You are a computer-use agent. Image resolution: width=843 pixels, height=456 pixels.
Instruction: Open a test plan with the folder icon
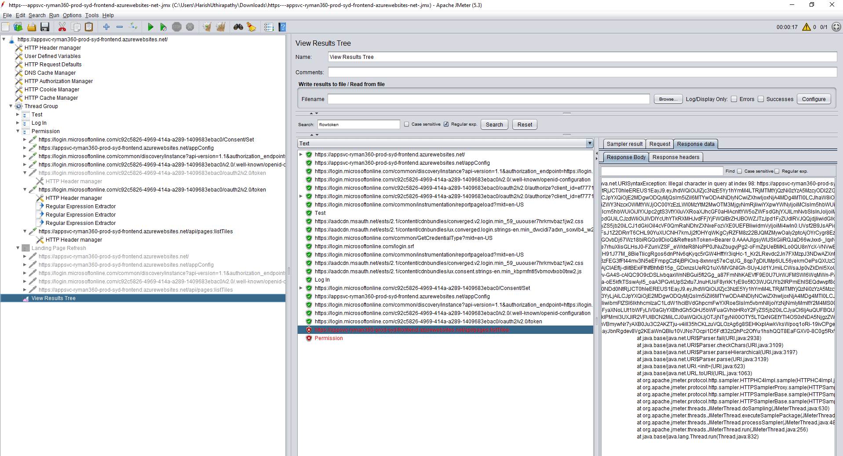pyautogui.click(x=31, y=27)
